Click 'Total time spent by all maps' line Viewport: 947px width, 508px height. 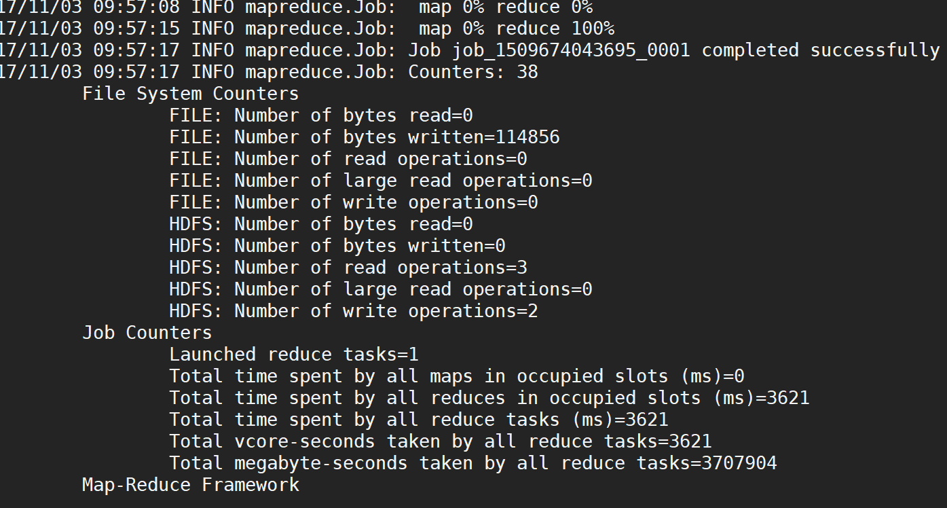pos(457,376)
